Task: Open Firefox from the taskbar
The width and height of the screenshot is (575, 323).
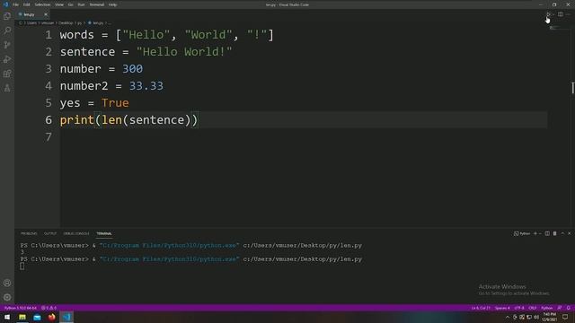Action: click(52, 317)
